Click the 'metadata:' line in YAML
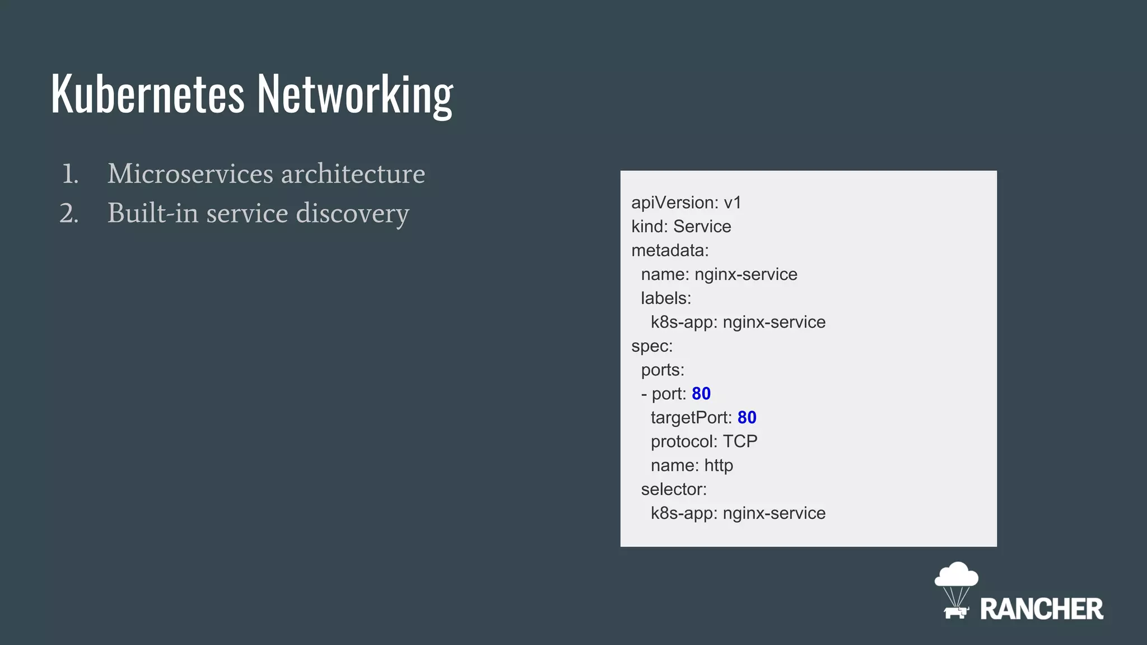 (670, 250)
